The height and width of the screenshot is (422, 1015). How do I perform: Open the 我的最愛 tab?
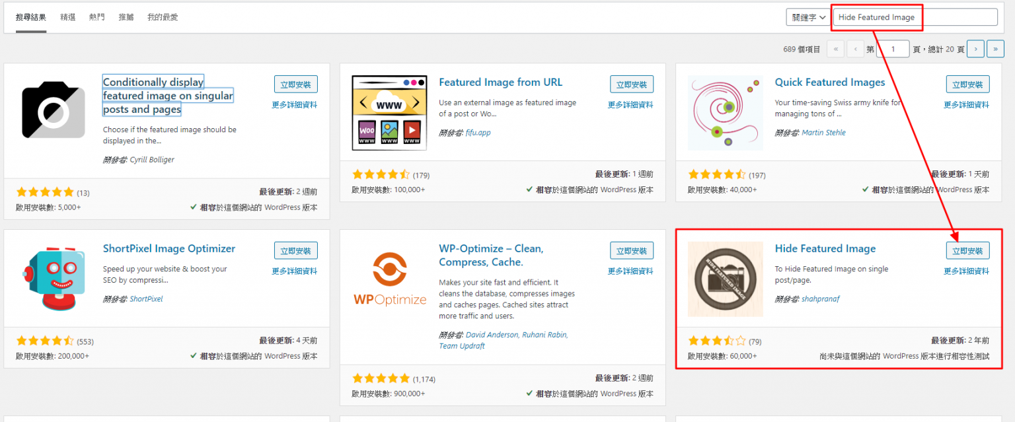[163, 17]
